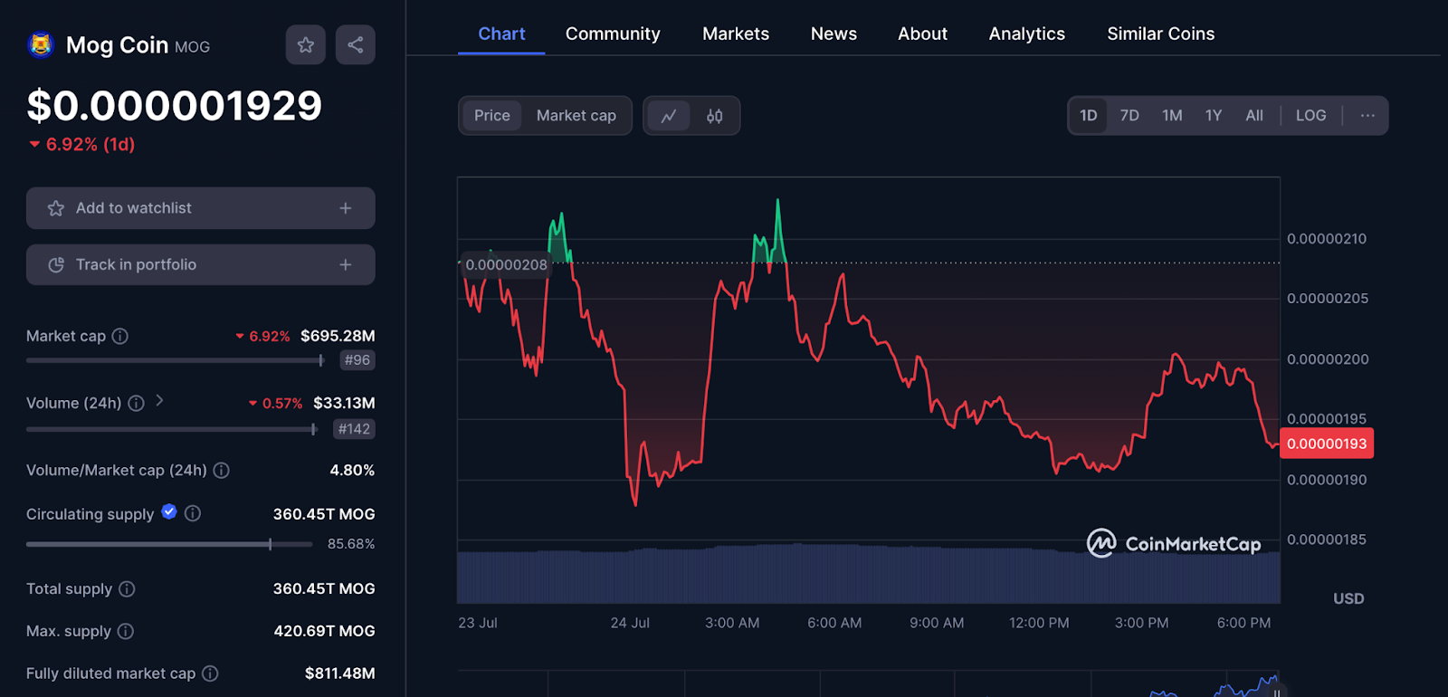Click the Track in portfolio button
Image resolution: width=1448 pixels, height=697 pixels.
click(x=201, y=264)
